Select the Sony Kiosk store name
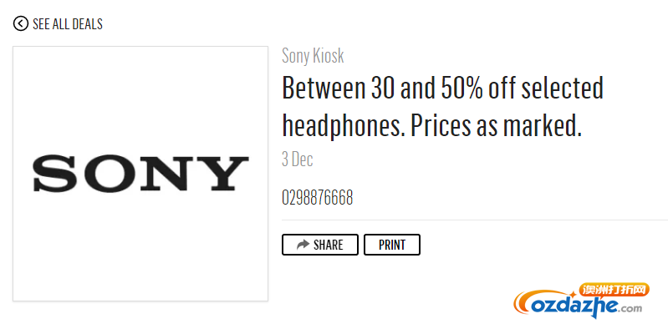This screenshot has width=668, height=329. [313, 56]
